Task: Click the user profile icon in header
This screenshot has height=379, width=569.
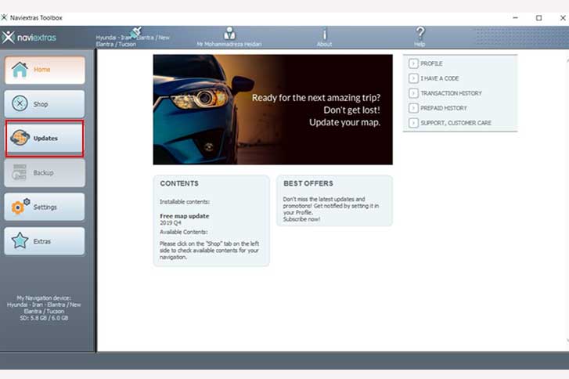Action: click(229, 34)
